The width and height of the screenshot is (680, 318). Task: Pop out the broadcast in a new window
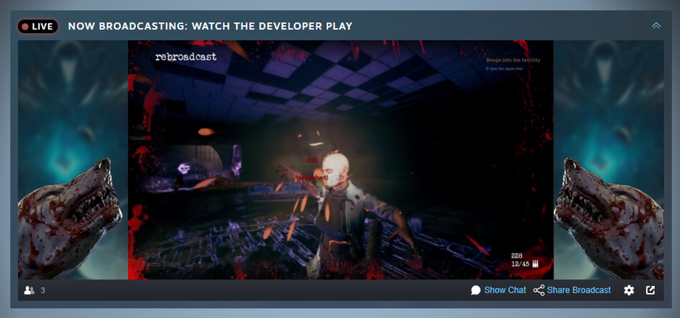point(650,290)
